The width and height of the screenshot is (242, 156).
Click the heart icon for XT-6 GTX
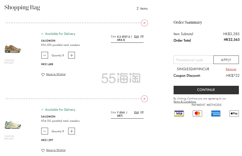click(x=43, y=75)
